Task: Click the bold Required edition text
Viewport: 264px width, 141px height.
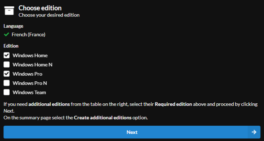Action: click(x=173, y=104)
